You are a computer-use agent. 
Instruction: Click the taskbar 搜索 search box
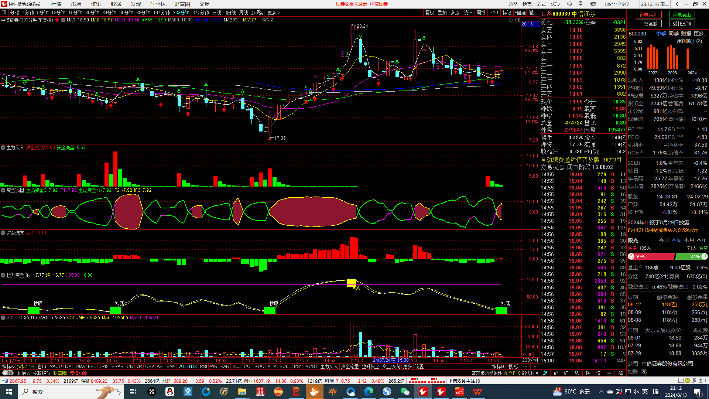coord(71,392)
